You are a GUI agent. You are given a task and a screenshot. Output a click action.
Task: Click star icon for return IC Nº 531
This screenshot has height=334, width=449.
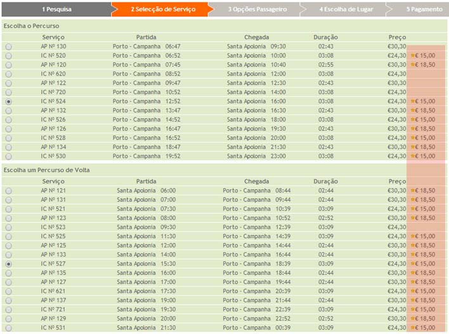coord(413,328)
